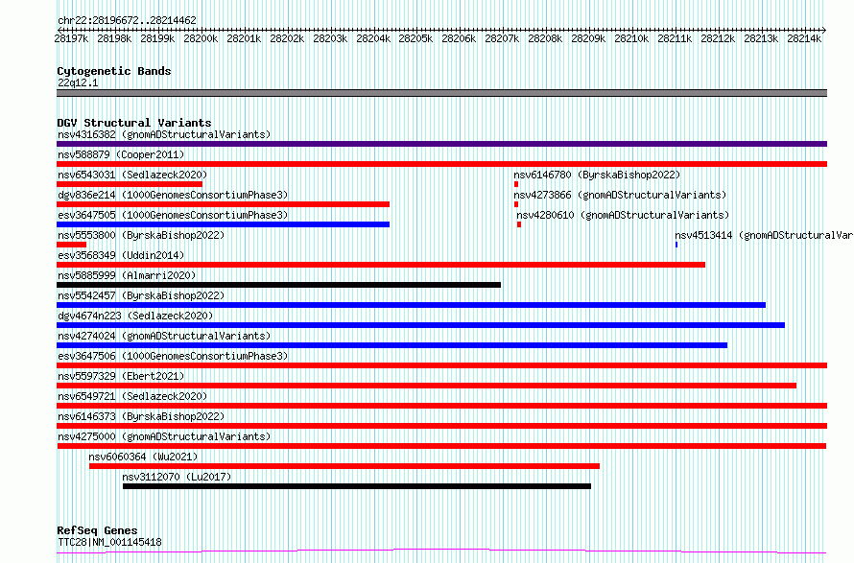Viewport: 854px width, 563px height.
Task: Click the DGV Structural Variants track title
Action: 134,123
